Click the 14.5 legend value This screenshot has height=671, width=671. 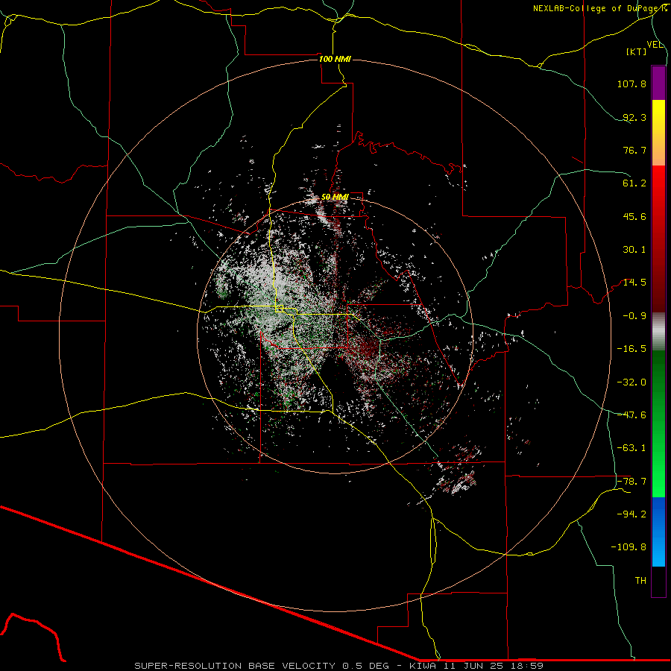[x=634, y=283]
